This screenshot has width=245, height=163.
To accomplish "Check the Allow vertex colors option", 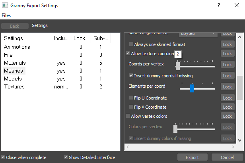I will (x=128, y=116).
